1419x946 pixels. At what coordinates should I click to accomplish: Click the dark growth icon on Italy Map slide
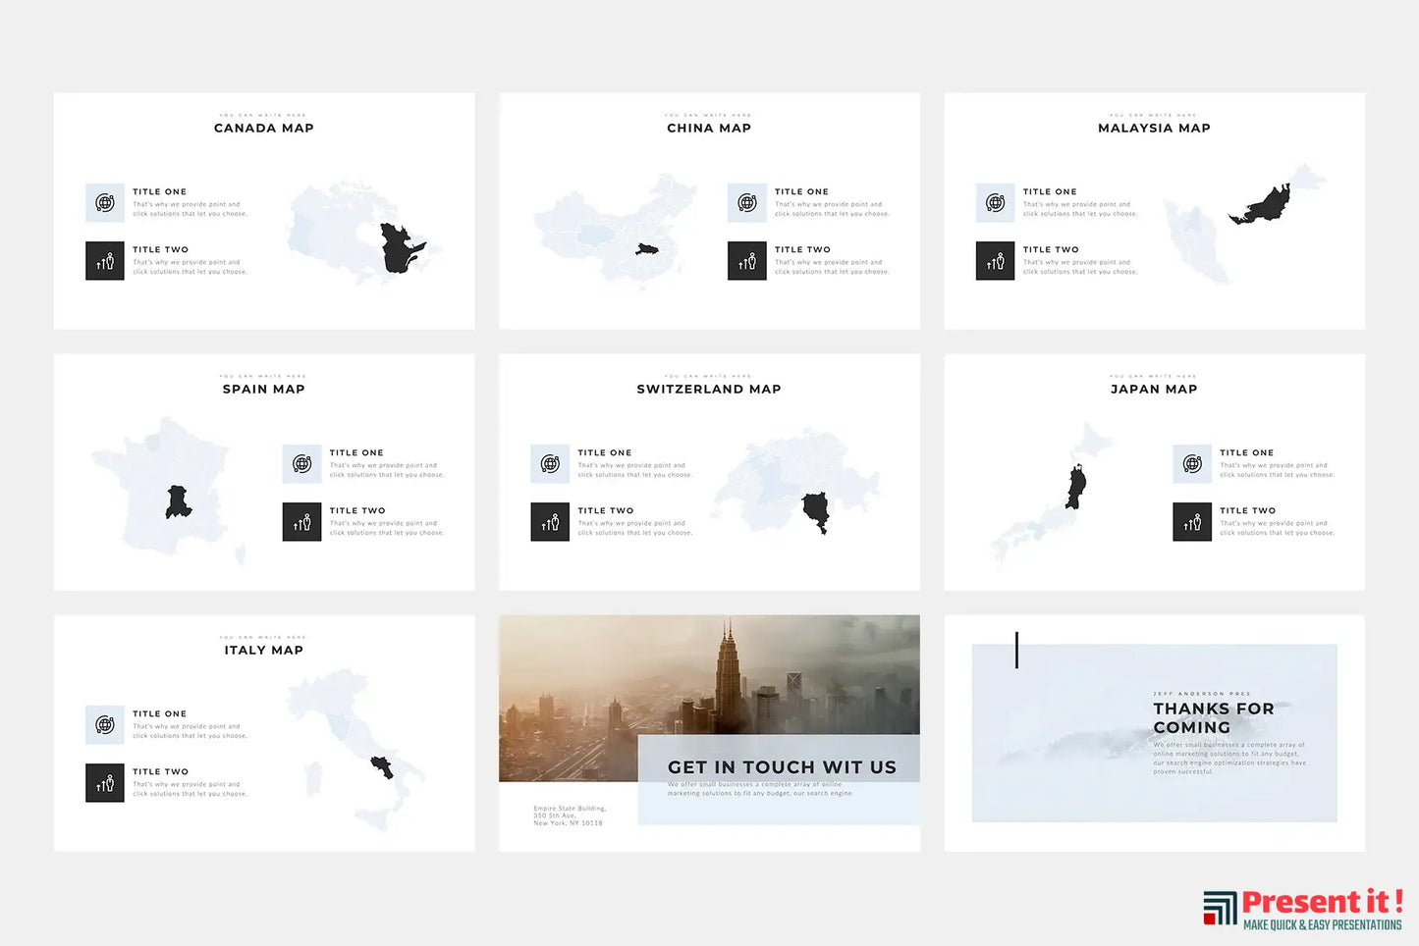pos(105,783)
